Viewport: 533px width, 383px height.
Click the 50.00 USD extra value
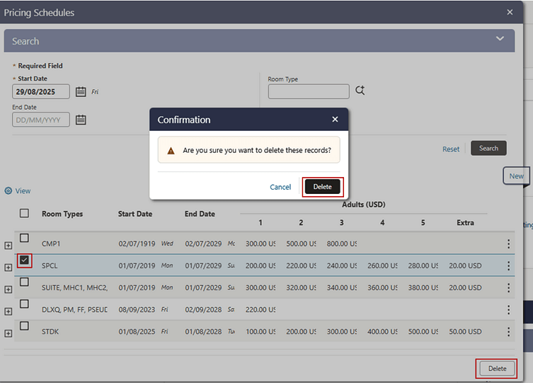coord(465,332)
